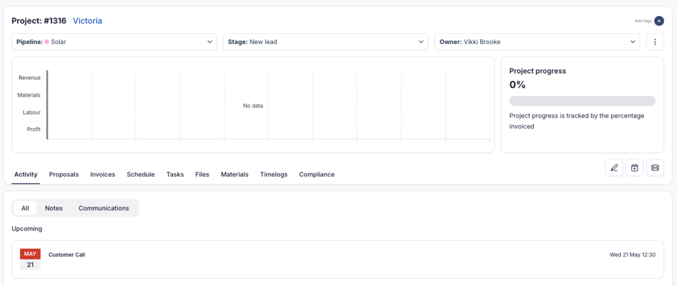This screenshot has width=677, height=286.
Task: Click the pencil edit note icon
Action: pyautogui.click(x=614, y=168)
